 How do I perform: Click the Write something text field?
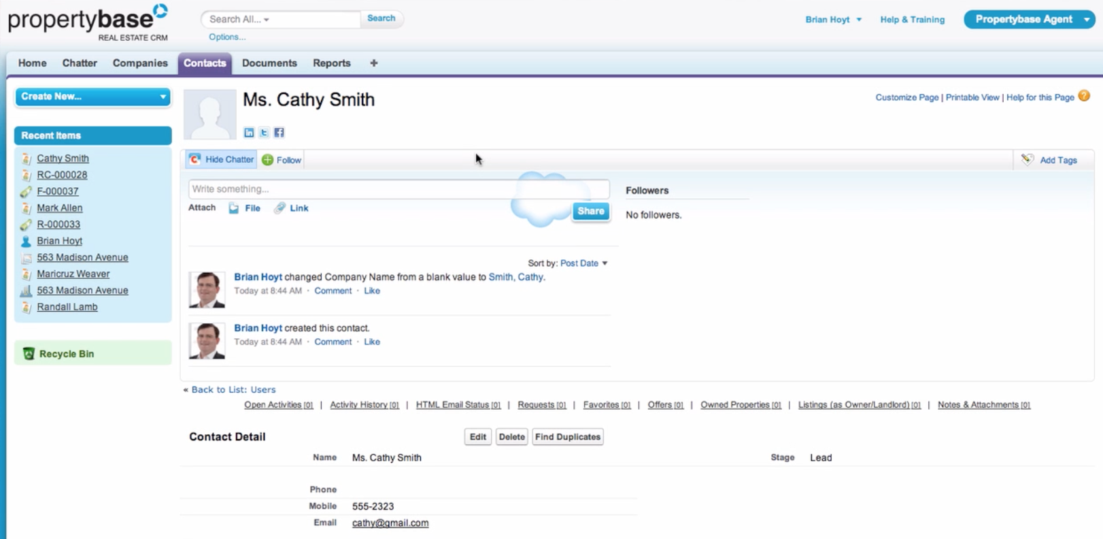pyautogui.click(x=398, y=189)
